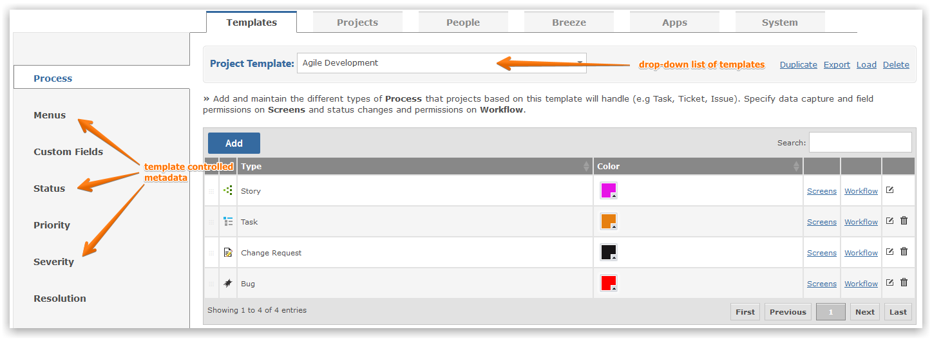
Task: Click the edit icon in Bug row
Action: click(889, 282)
